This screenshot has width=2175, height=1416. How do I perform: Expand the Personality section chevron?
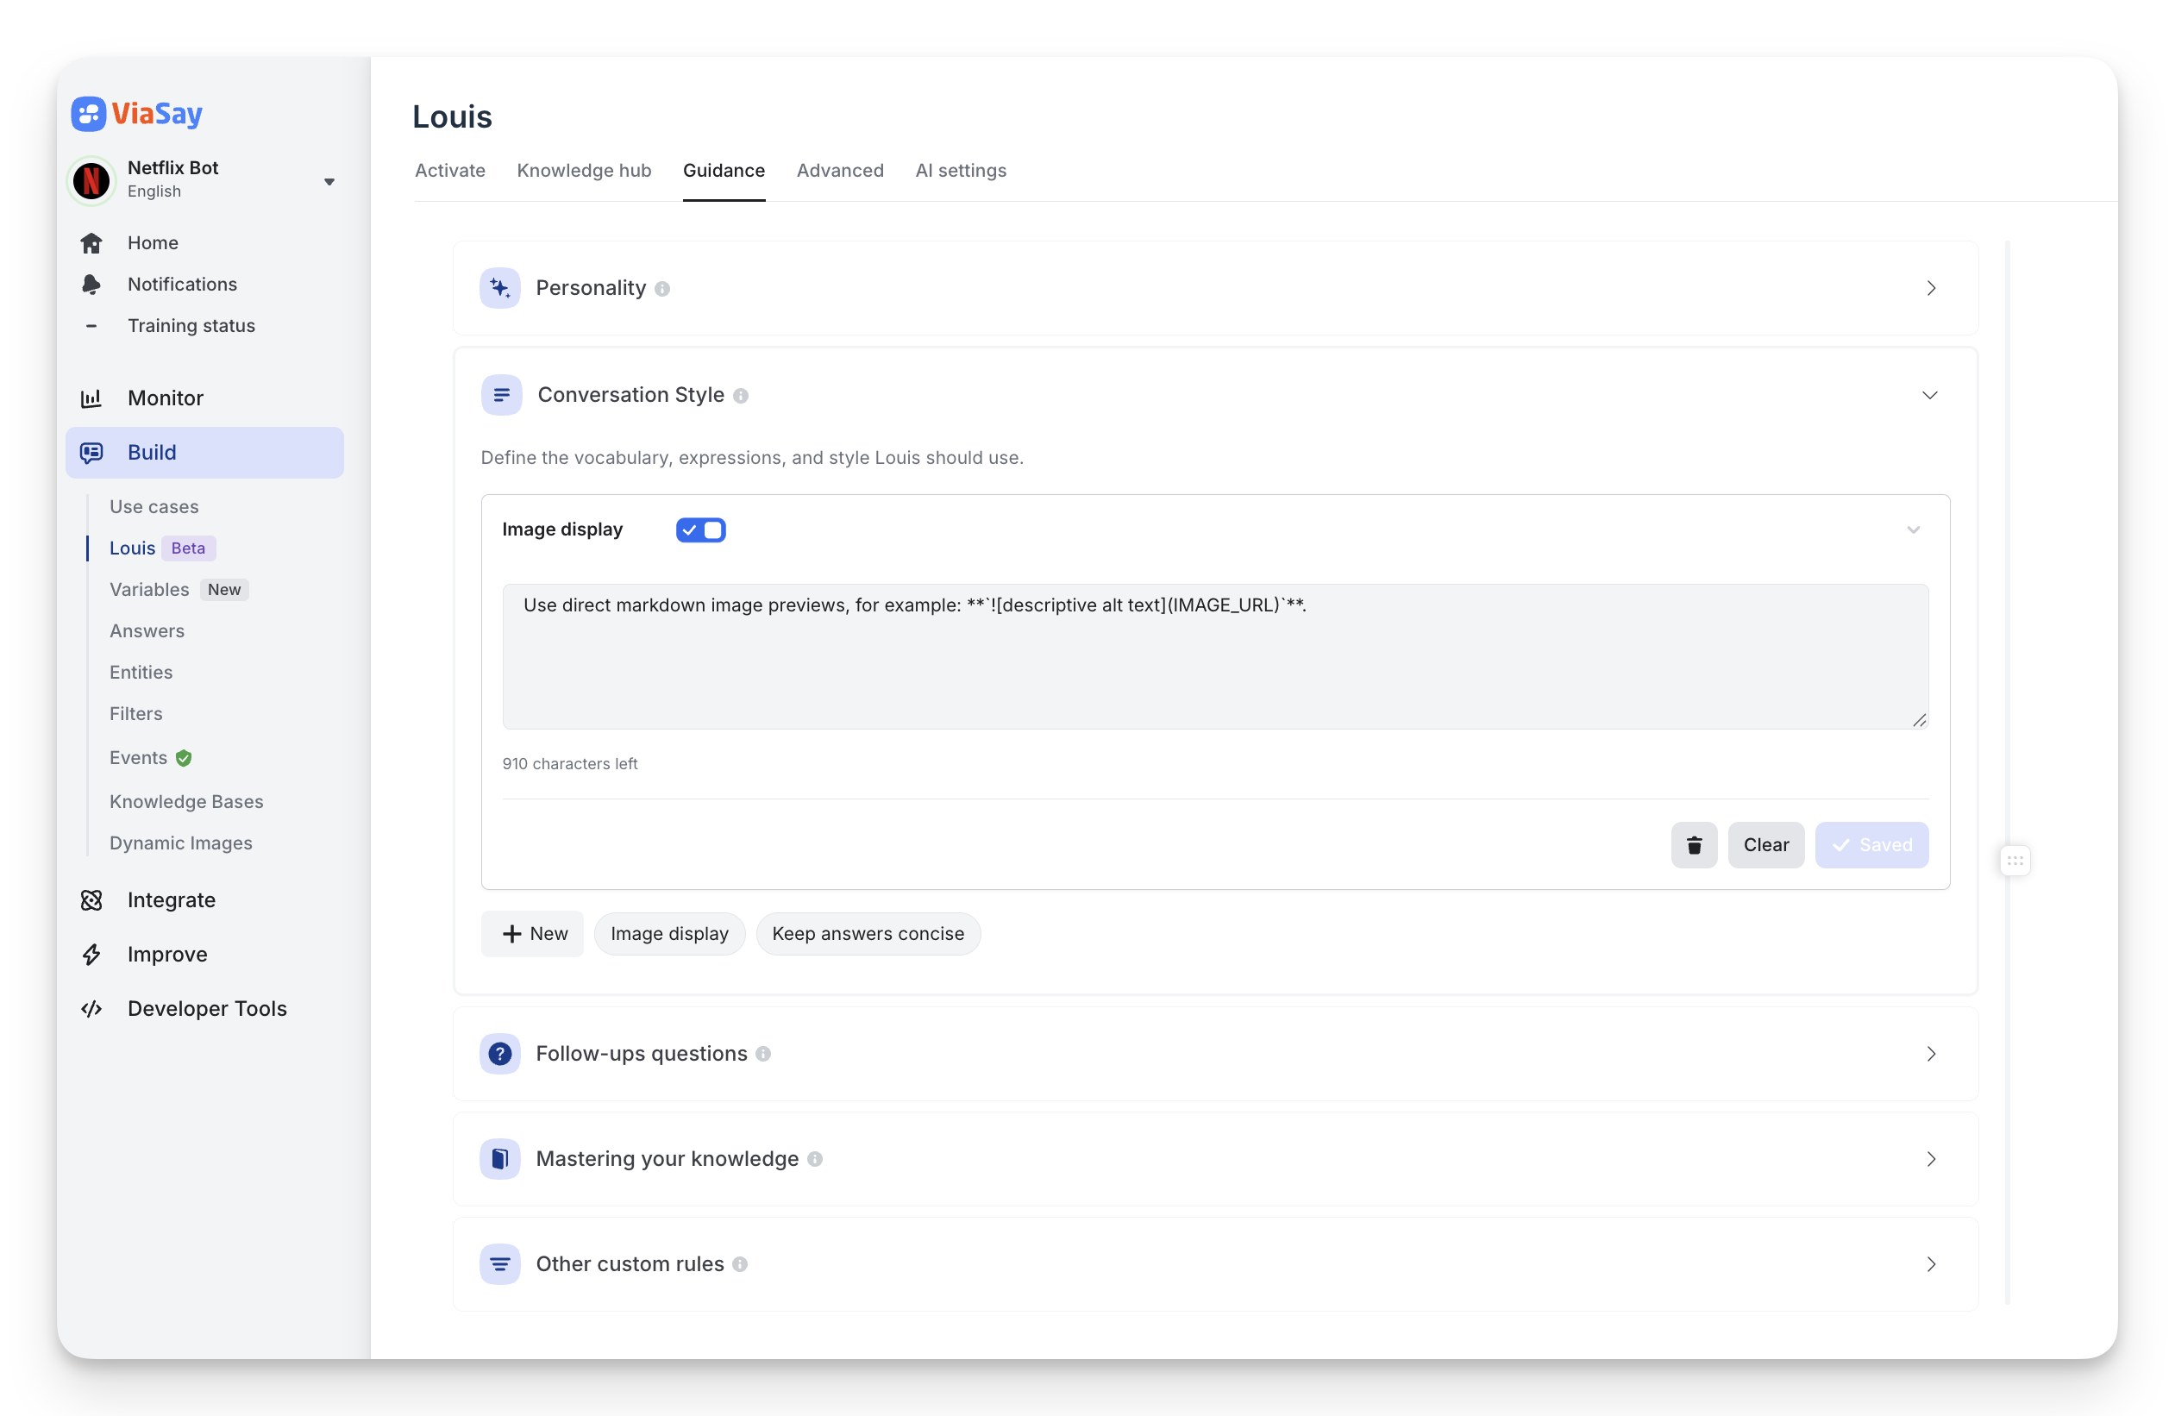tap(1930, 289)
